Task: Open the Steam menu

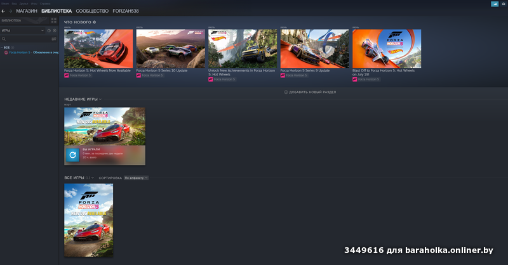Action: [5, 4]
